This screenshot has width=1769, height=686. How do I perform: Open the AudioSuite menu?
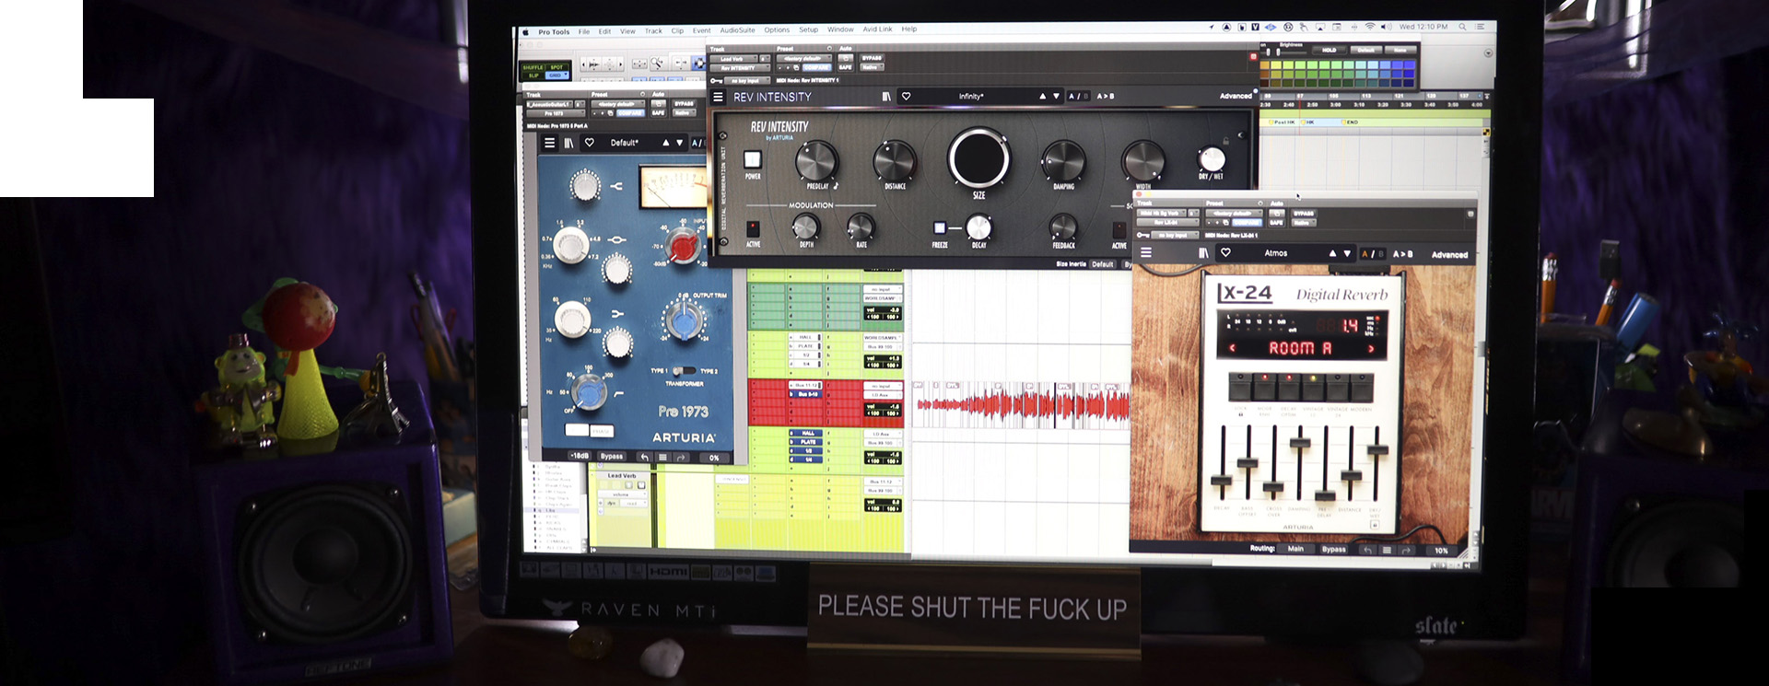737,30
